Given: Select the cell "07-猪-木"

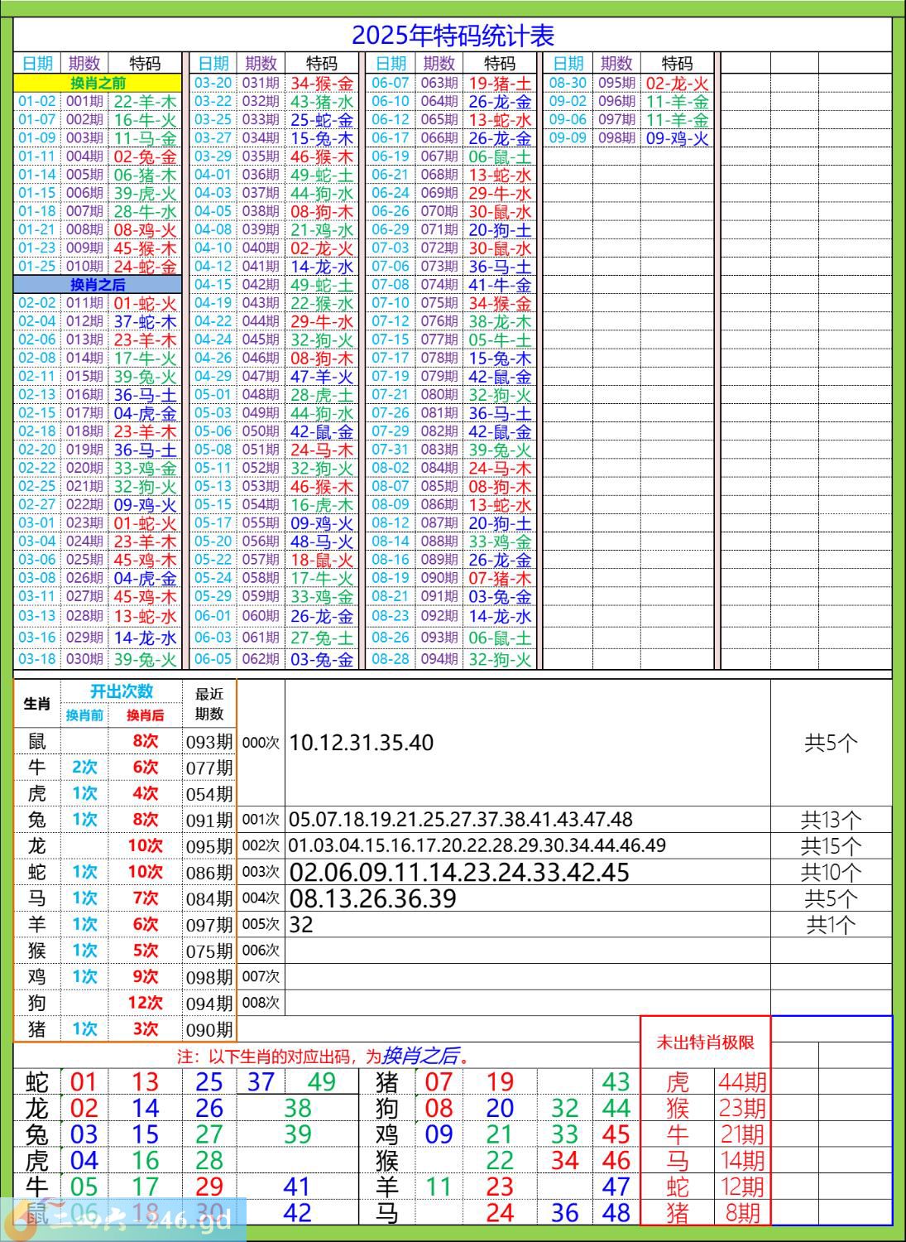Looking at the screenshot, I should point(500,577).
